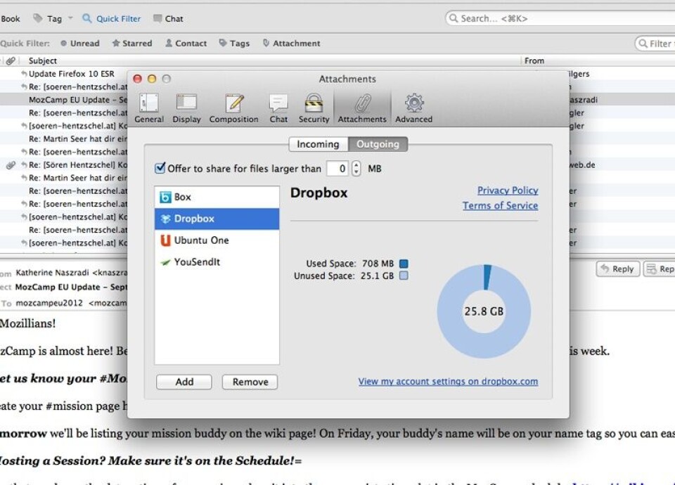Open the Composition preferences pane
Screen dimensions: 675x485
[x=233, y=108]
